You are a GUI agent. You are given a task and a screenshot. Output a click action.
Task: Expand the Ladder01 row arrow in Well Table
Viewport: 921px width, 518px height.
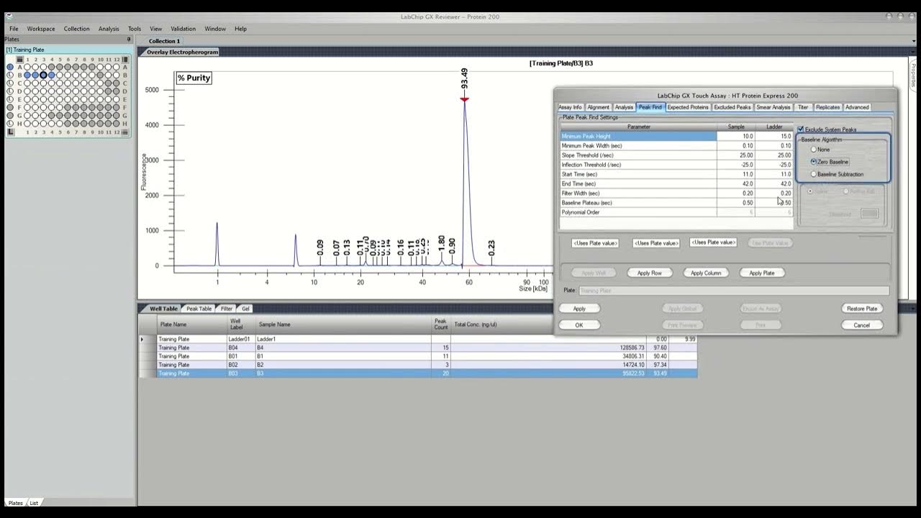tap(142, 339)
